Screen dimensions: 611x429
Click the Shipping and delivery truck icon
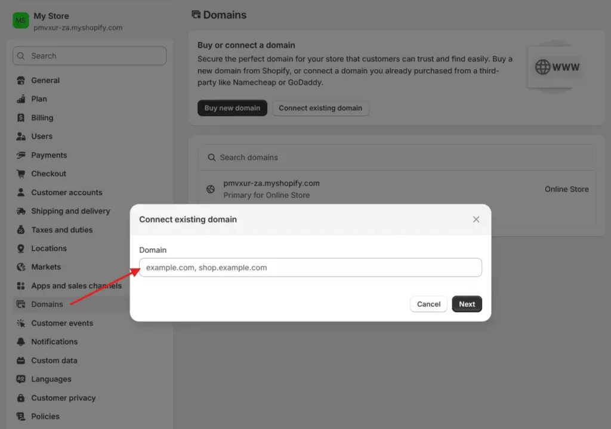tap(21, 211)
